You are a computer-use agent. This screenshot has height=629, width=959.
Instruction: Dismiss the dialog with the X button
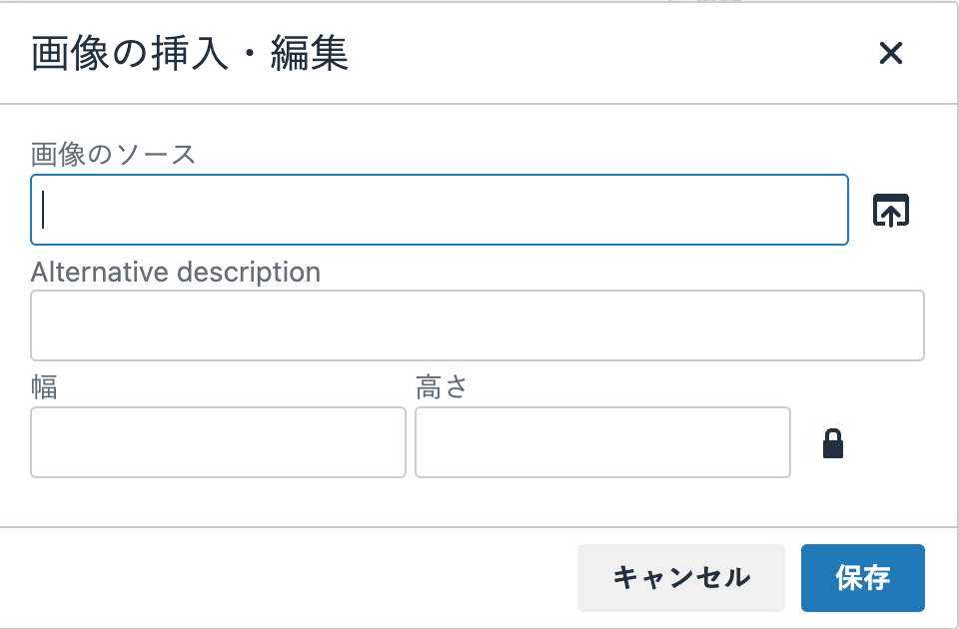pyautogui.click(x=890, y=55)
